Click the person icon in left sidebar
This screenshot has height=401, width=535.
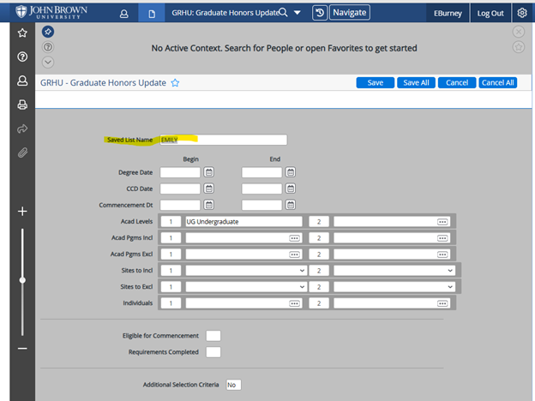[x=22, y=81]
